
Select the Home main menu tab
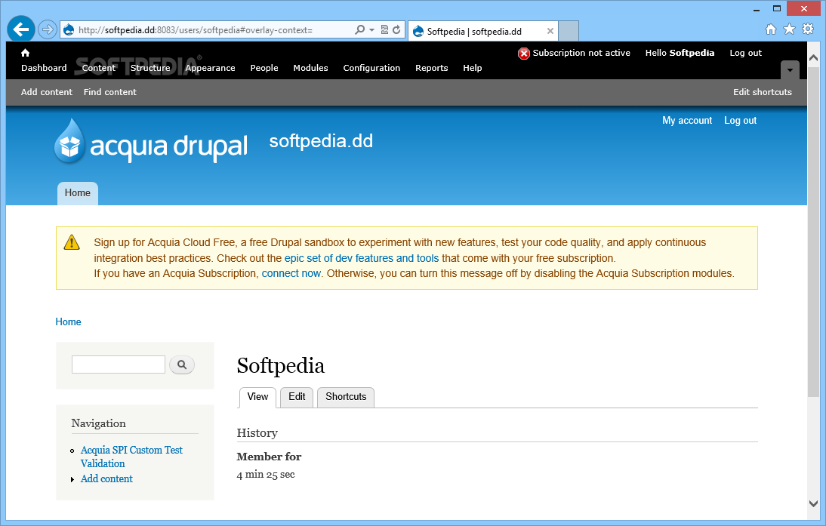(78, 193)
